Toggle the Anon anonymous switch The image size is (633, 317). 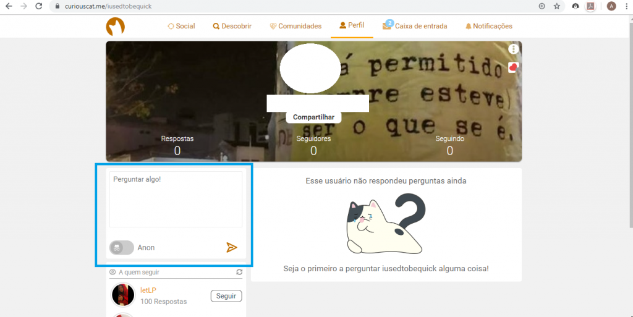pos(122,248)
